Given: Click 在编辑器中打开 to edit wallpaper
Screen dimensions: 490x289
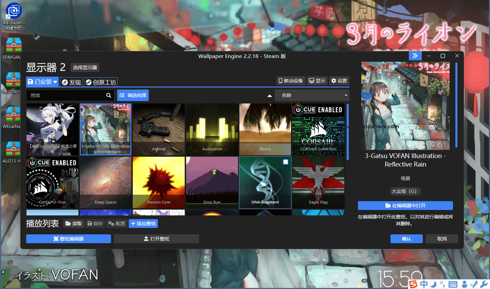Looking at the screenshot, I should click(x=405, y=206).
